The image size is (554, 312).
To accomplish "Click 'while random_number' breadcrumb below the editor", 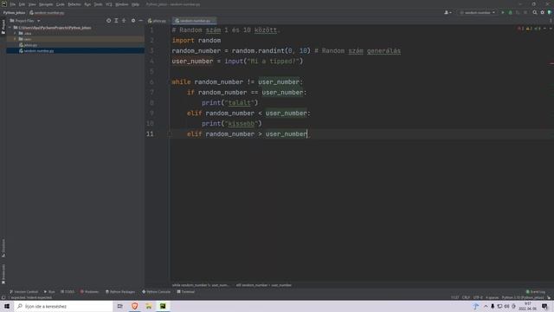I will 200,285.
